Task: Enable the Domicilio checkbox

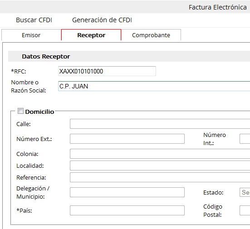Action: (x=20, y=111)
